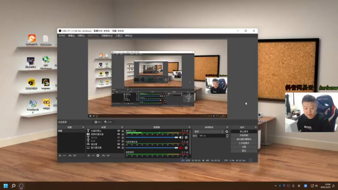Click input language 英 indicator in tray
Viewport: 338px width, 190px height.
(x=299, y=186)
